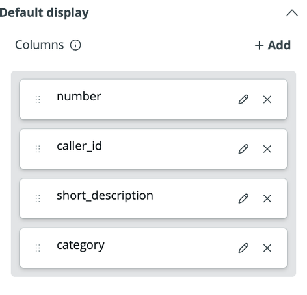The height and width of the screenshot is (295, 307).
Task: Select the number column row
Action: click(x=153, y=99)
